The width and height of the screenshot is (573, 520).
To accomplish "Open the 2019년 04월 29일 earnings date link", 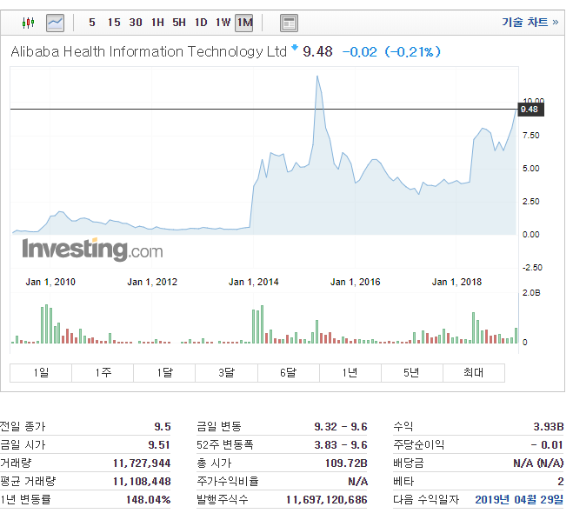I will pyautogui.click(x=519, y=499).
